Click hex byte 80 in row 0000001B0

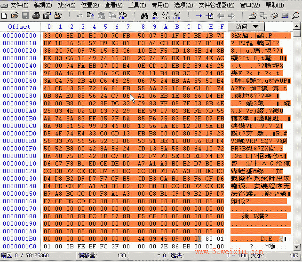point(209,239)
